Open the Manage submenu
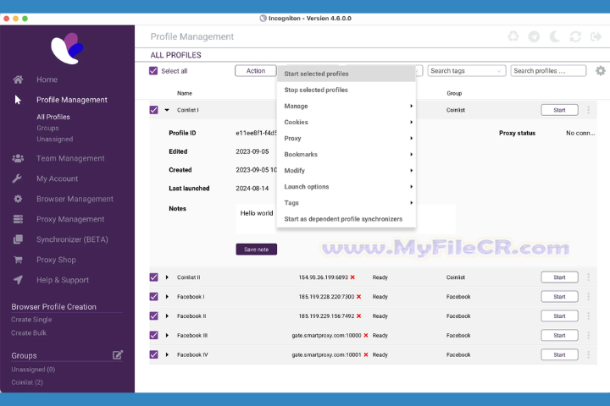Viewport: 610px width, 406px height. pos(347,106)
